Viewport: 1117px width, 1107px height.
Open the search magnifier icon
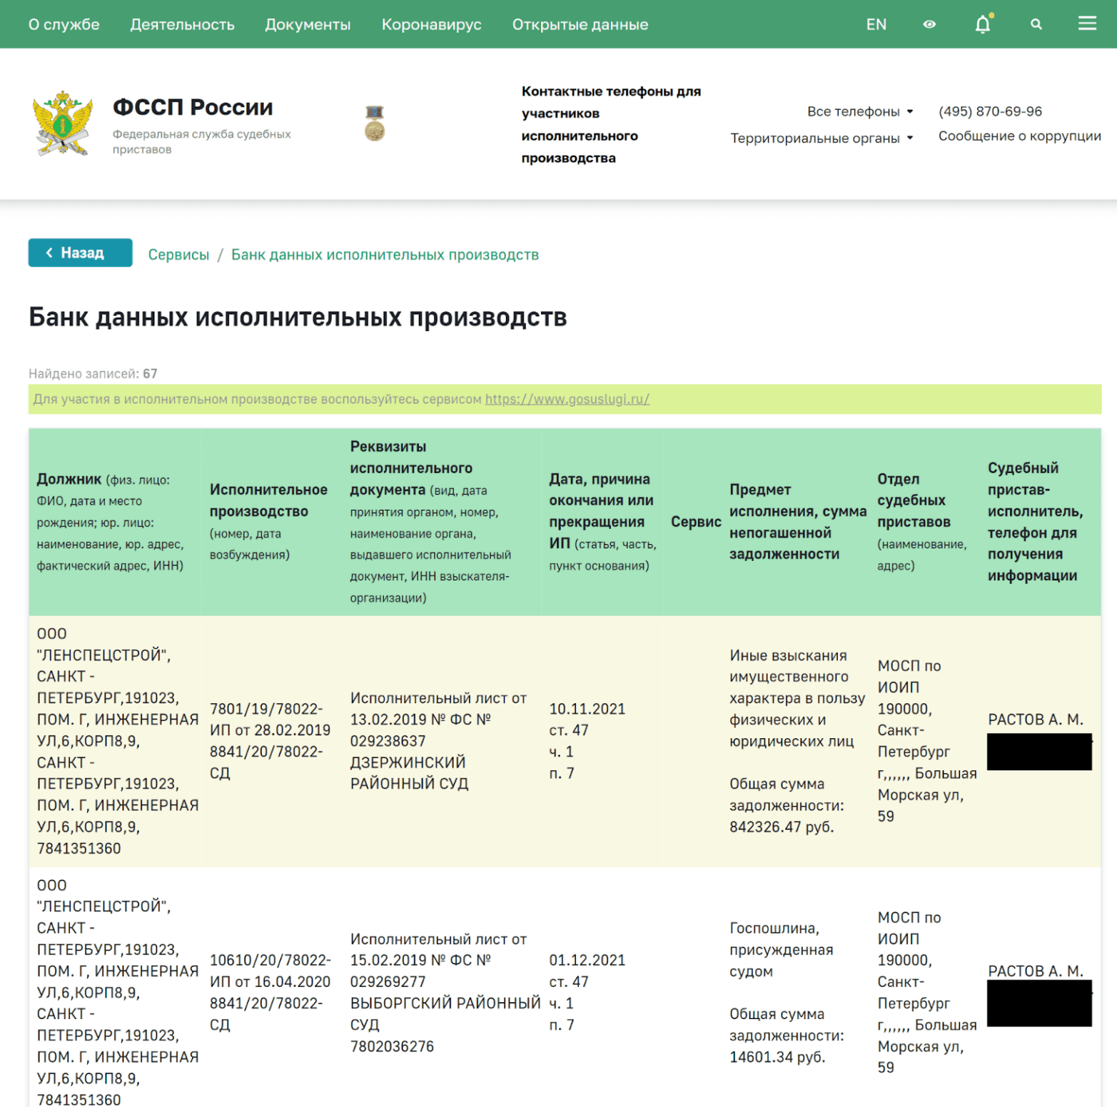1036,25
